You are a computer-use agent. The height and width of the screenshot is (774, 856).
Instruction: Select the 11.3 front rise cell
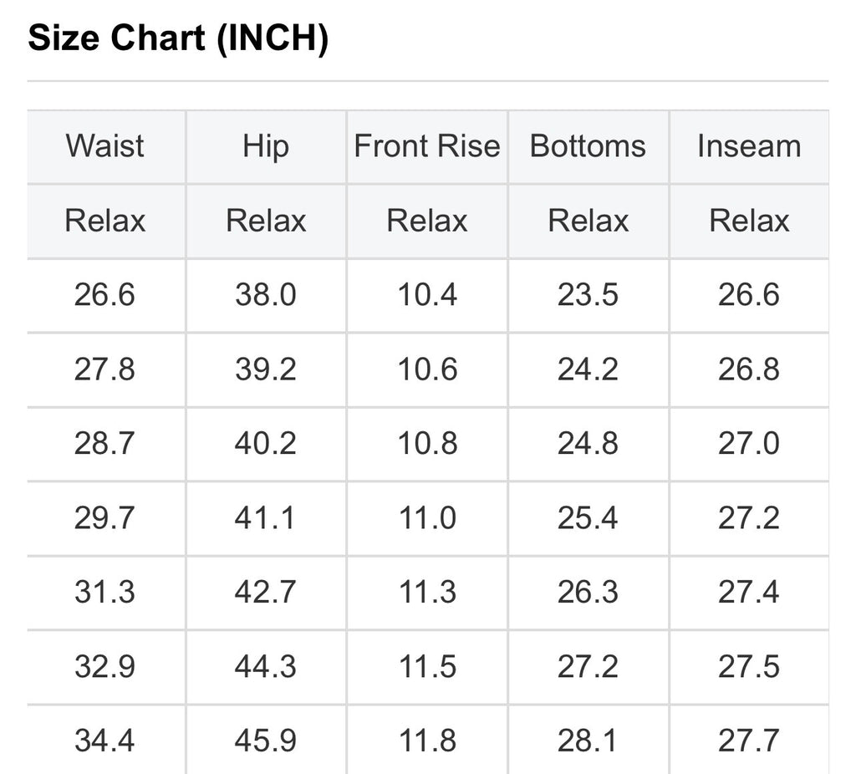point(427,593)
